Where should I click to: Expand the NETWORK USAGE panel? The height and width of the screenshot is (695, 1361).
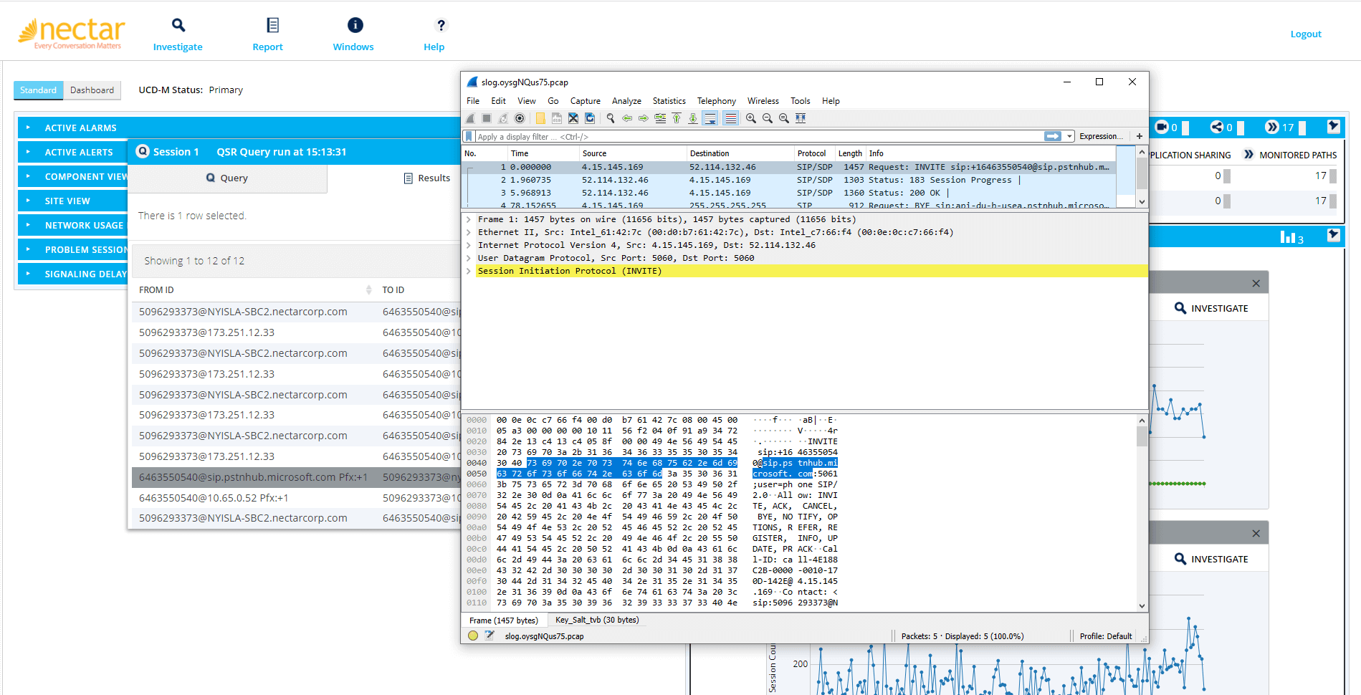(72, 225)
